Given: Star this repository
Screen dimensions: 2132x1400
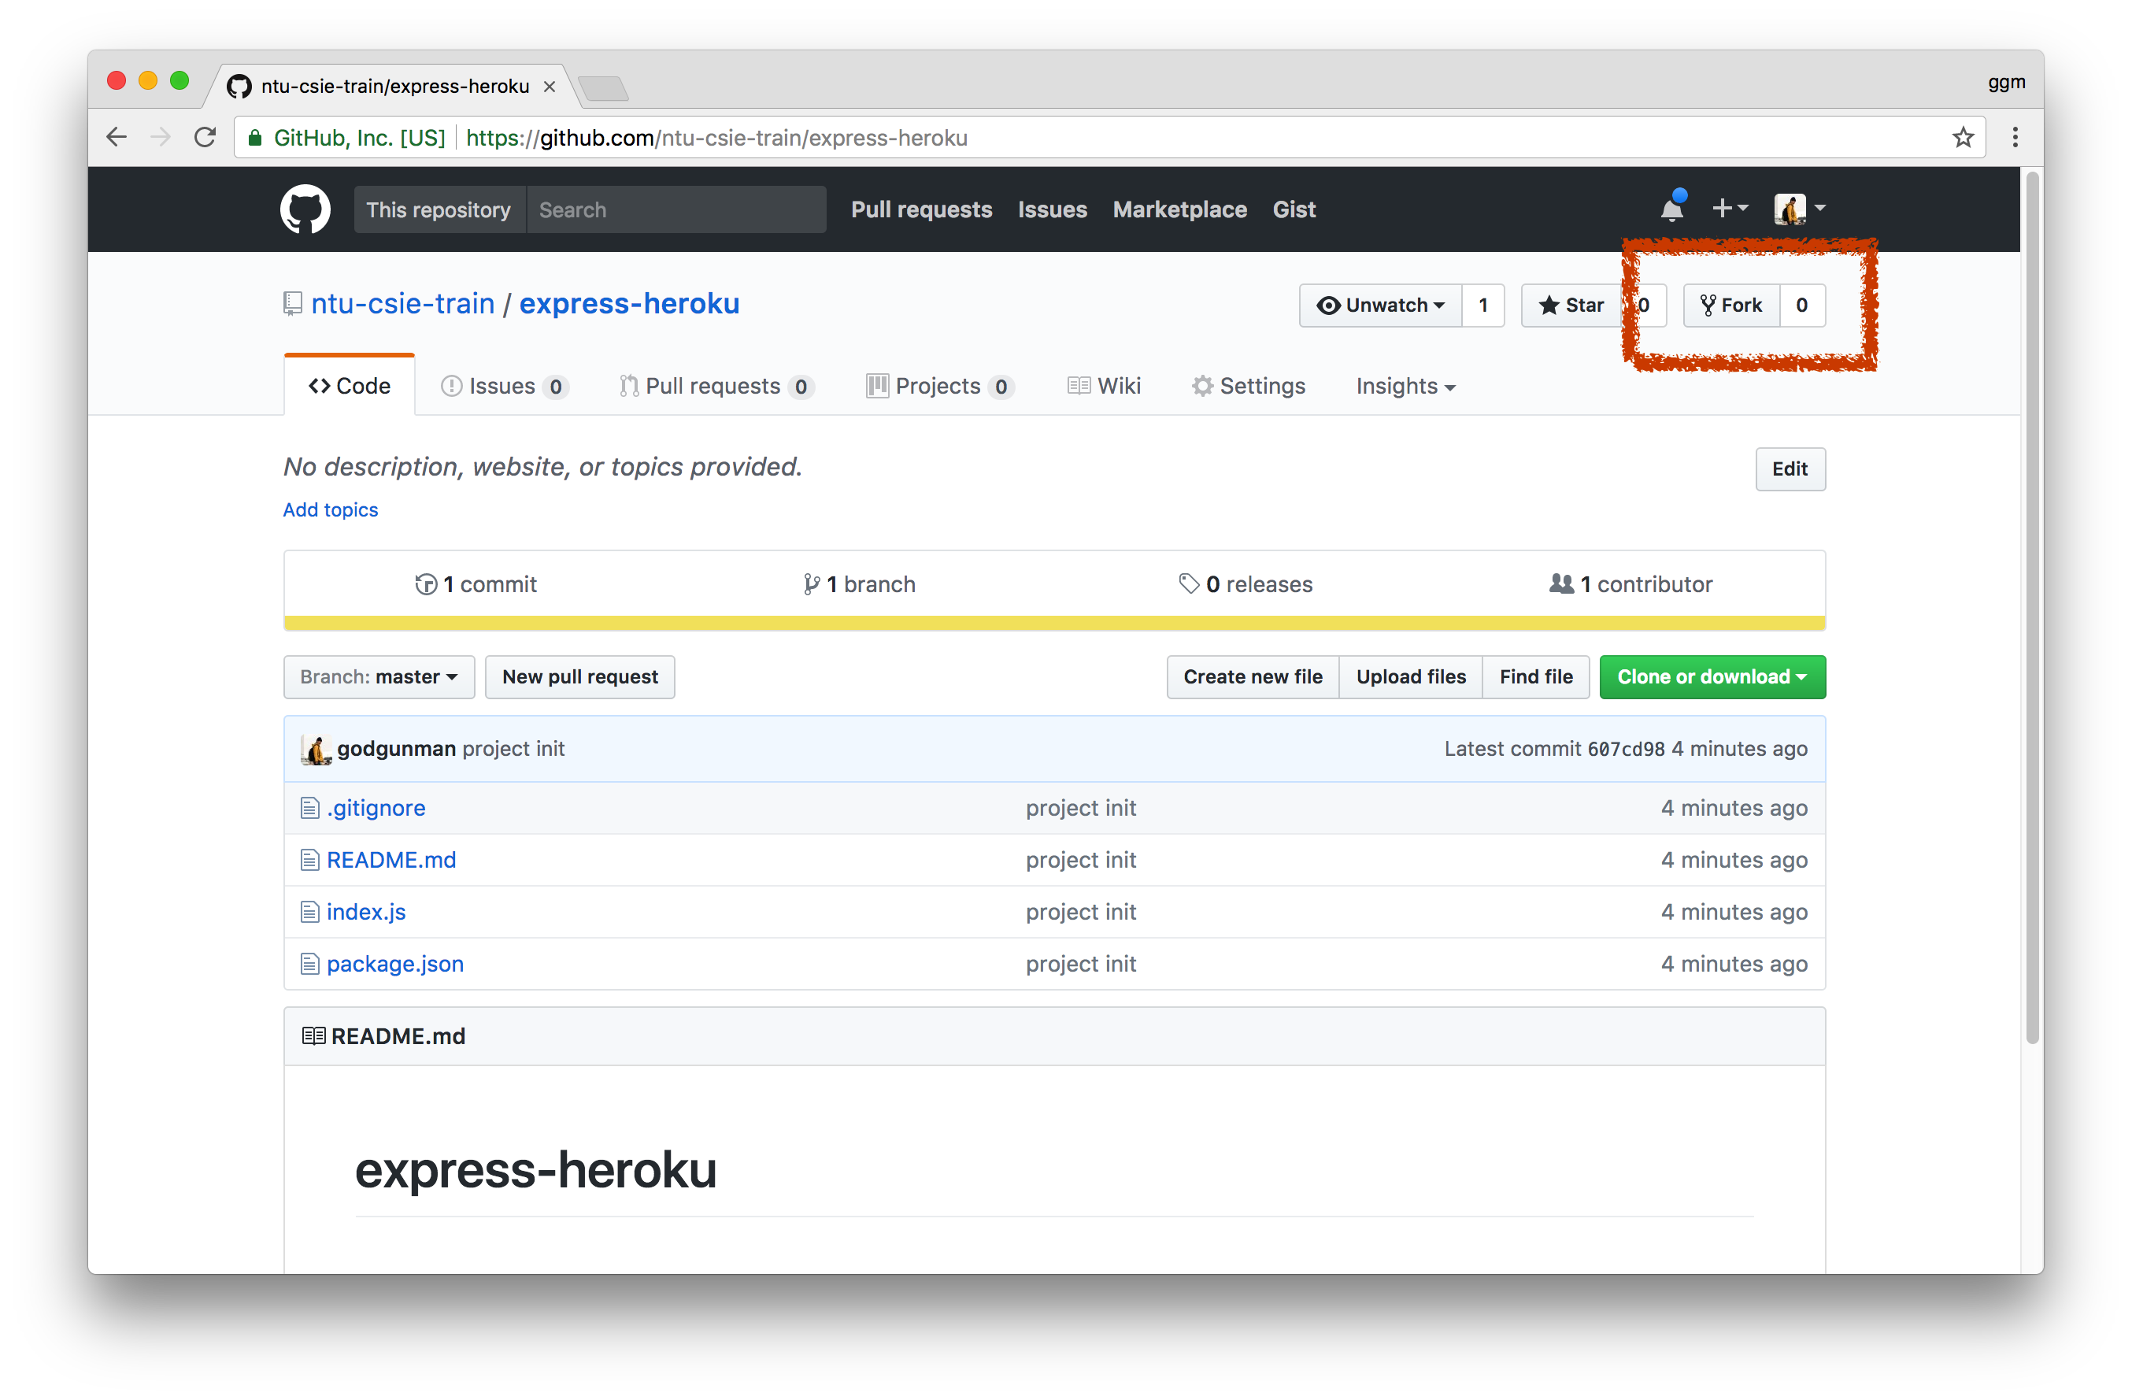Looking at the screenshot, I should pyautogui.click(x=1572, y=306).
